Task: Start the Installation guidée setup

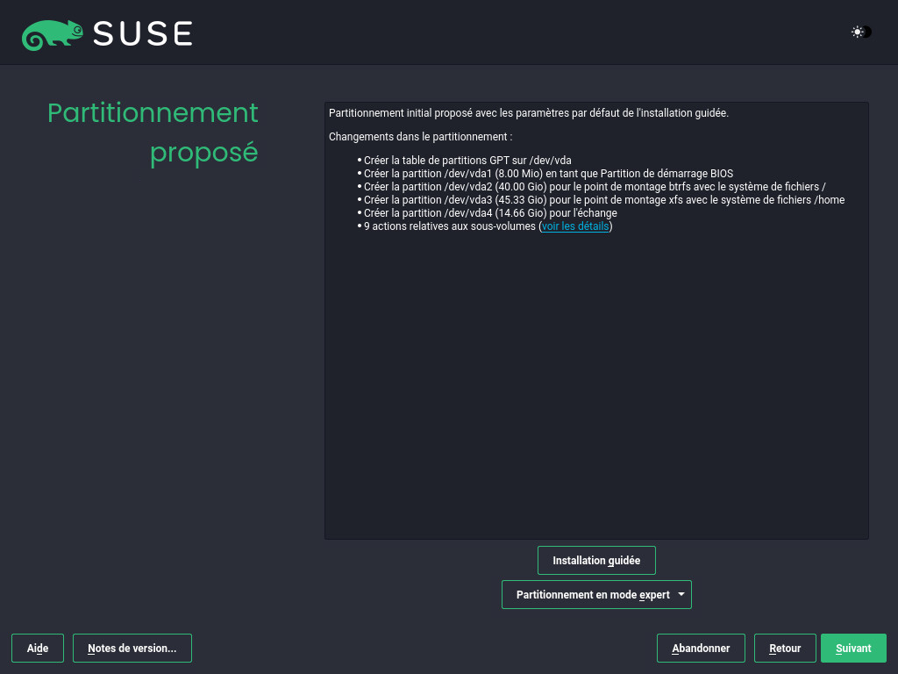Action: pyautogui.click(x=596, y=560)
